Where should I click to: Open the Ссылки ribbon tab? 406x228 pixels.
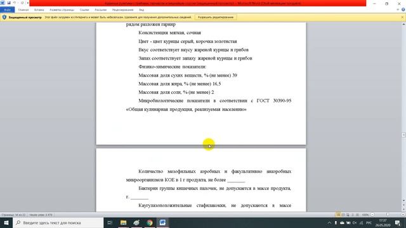(x=84, y=10)
